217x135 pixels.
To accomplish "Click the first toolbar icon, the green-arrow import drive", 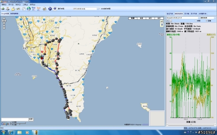I will coord(3,9).
